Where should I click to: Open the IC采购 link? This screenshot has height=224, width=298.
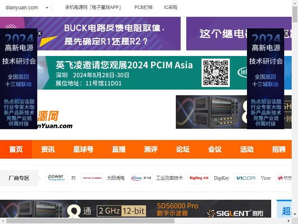tap(171, 7)
